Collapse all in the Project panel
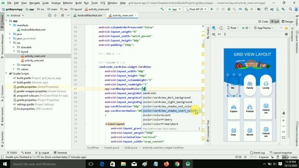 pos(56,15)
